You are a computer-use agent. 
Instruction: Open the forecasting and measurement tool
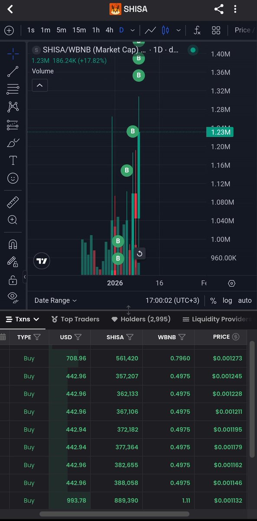[13, 125]
